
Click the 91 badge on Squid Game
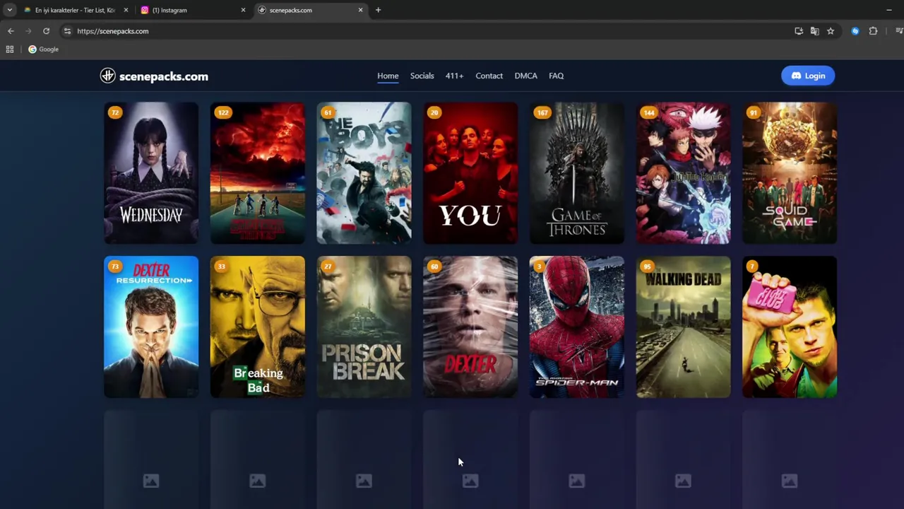pos(754,112)
